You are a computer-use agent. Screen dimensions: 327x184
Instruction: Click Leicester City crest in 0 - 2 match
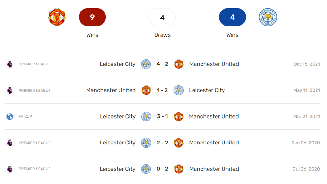pos(146,169)
